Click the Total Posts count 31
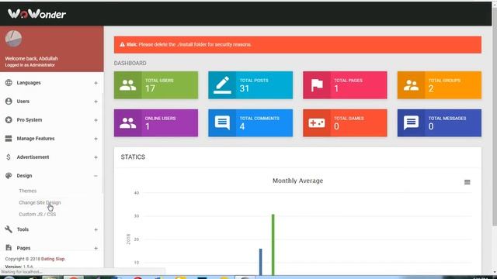The width and height of the screenshot is (497, 279). 245,88
